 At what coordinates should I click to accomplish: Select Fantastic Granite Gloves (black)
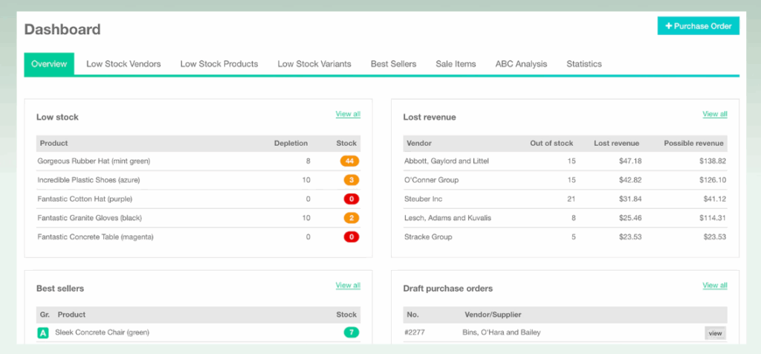click(89, 218)
